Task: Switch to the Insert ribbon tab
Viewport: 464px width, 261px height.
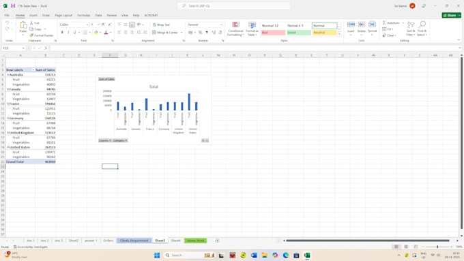Action: (33, 15)
